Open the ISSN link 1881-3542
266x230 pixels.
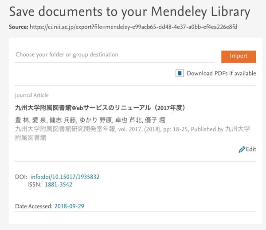59,185
